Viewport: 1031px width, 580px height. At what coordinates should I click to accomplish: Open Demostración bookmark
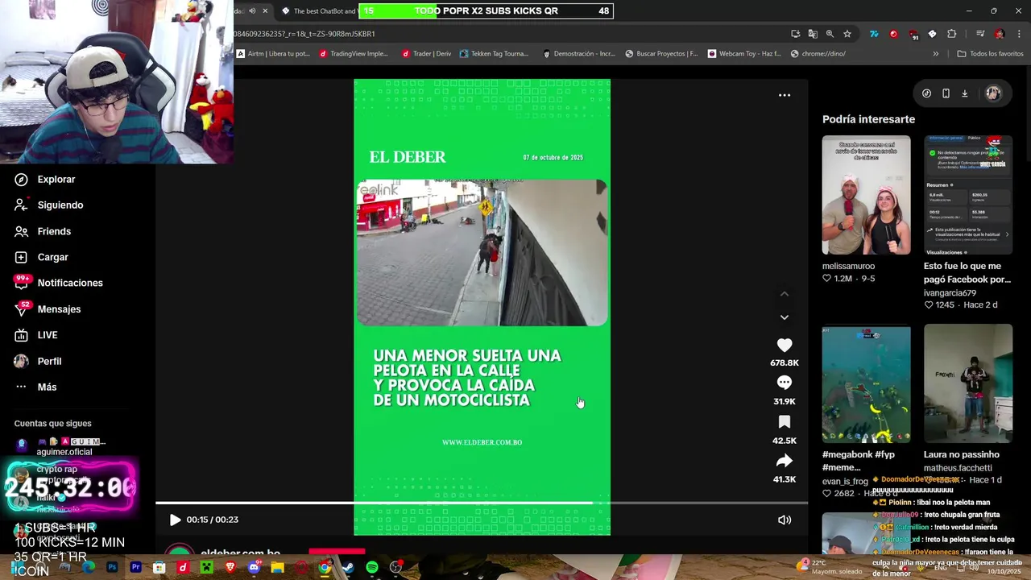[x=579, y=54]
